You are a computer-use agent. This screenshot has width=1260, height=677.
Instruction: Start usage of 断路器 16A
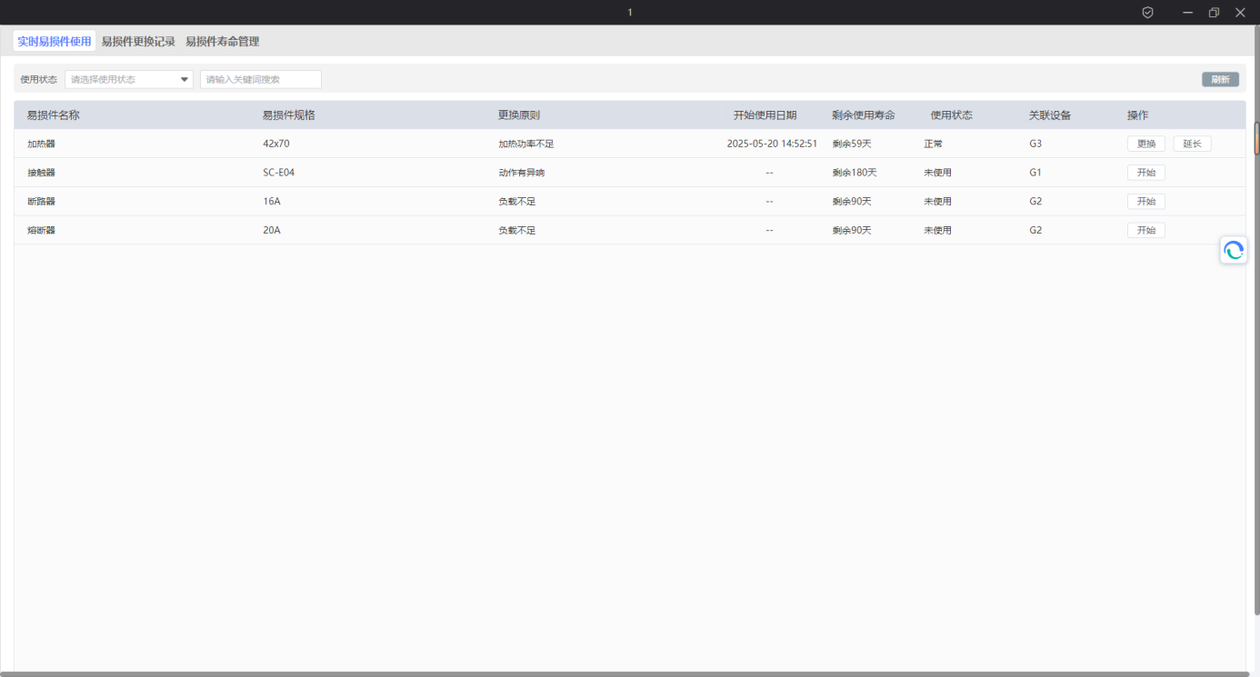pyautogui.click(x=1145, y=202)
